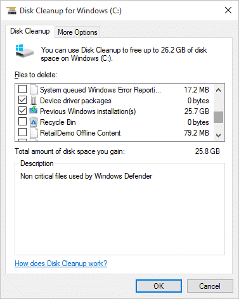The width and height of the screenshot is (239, 299).
Task: Click the Windows drive icon beside the summary
Action: [x=25, y=51]
